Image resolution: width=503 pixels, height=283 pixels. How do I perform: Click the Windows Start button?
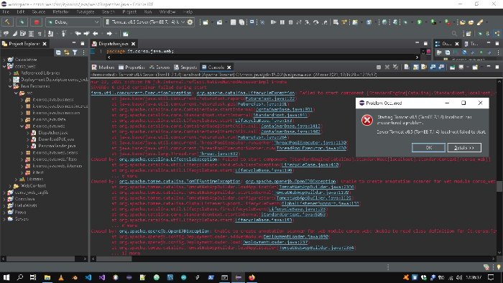point(6,277)
